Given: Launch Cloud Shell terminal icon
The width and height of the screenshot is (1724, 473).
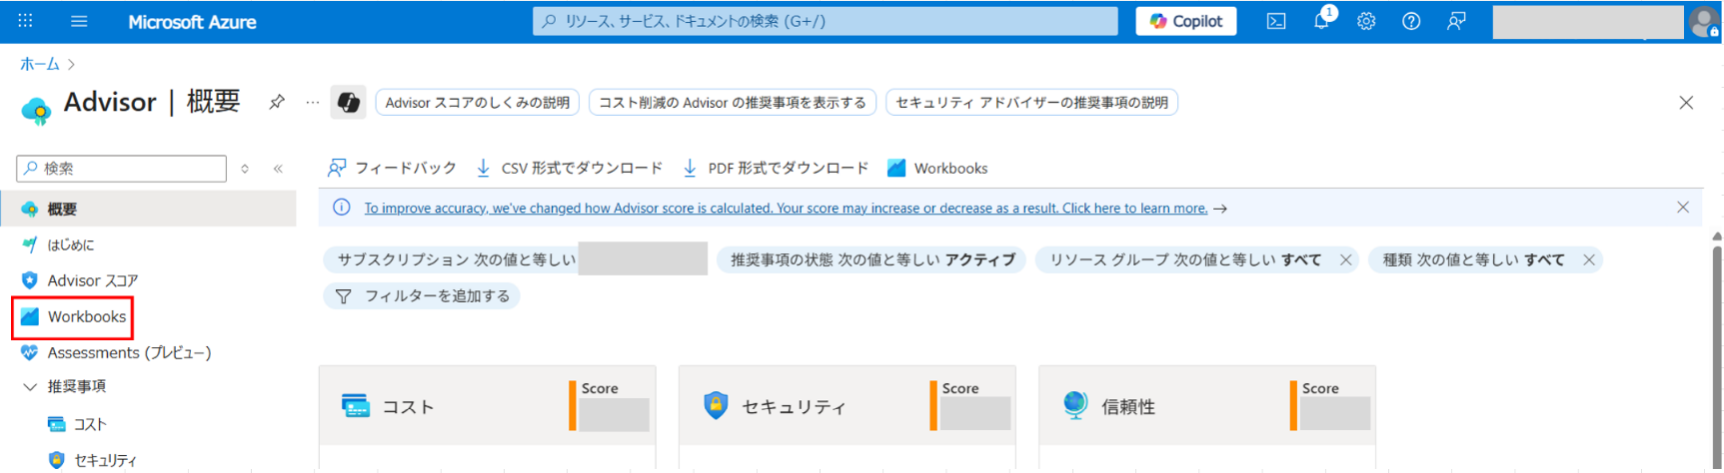Looking at the screenshot, I should tap(1276, 21).
